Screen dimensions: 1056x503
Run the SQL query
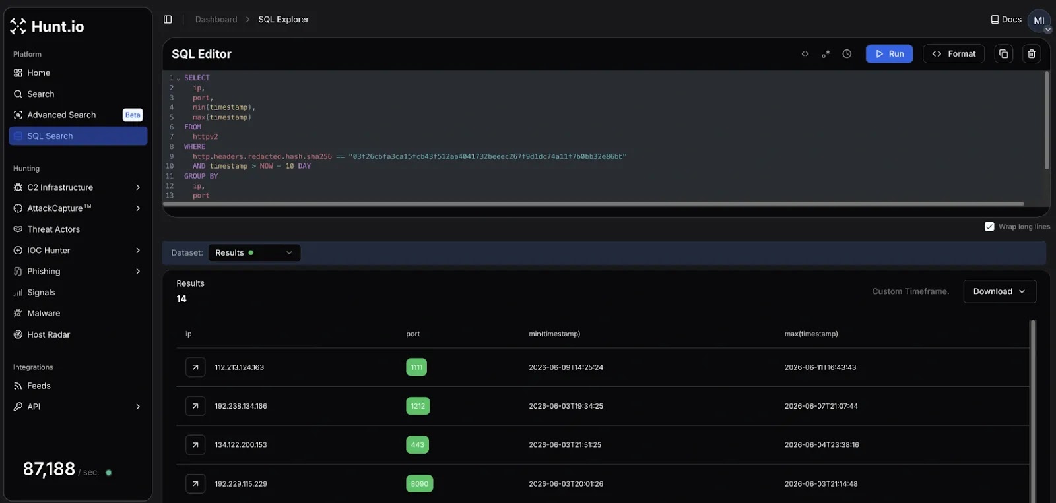[889, 54]
